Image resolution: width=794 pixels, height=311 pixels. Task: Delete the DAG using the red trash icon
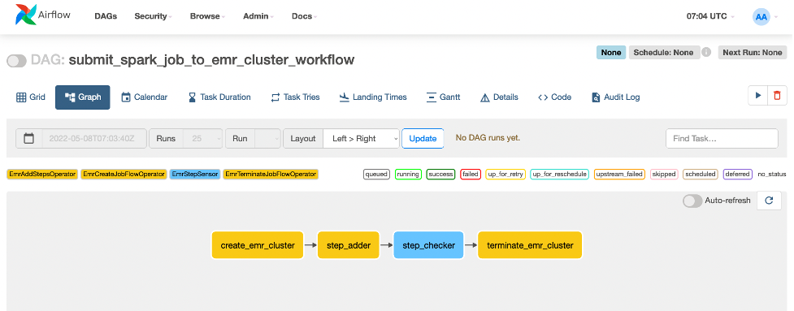(777, 96)
